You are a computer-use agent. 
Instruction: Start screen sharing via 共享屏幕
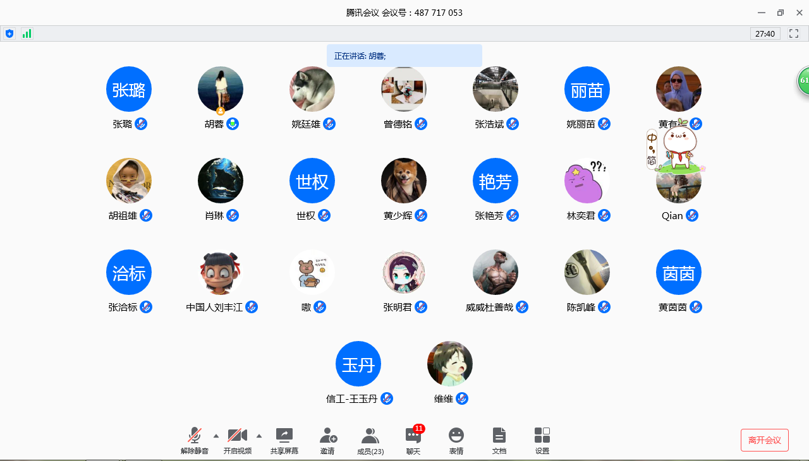click(284, 441)
